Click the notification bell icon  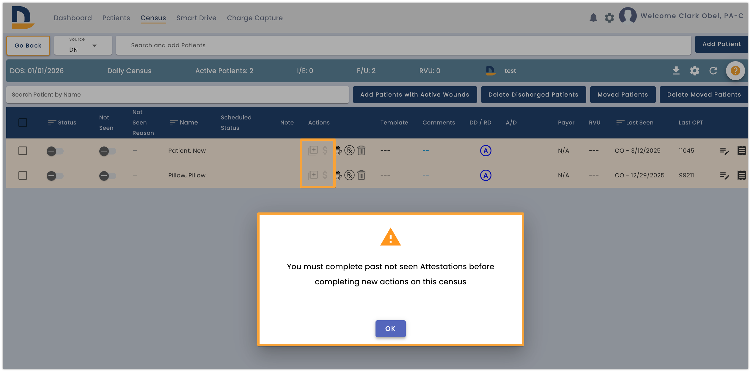coord(593,18)
